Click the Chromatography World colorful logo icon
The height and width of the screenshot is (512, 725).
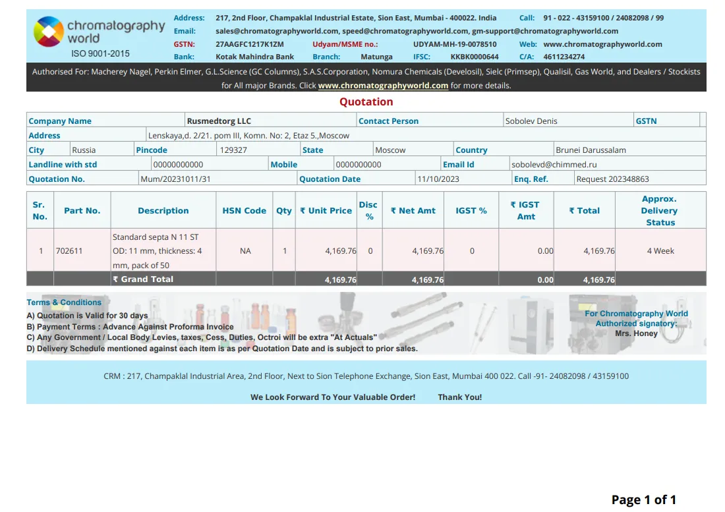[x=49, y=32]
